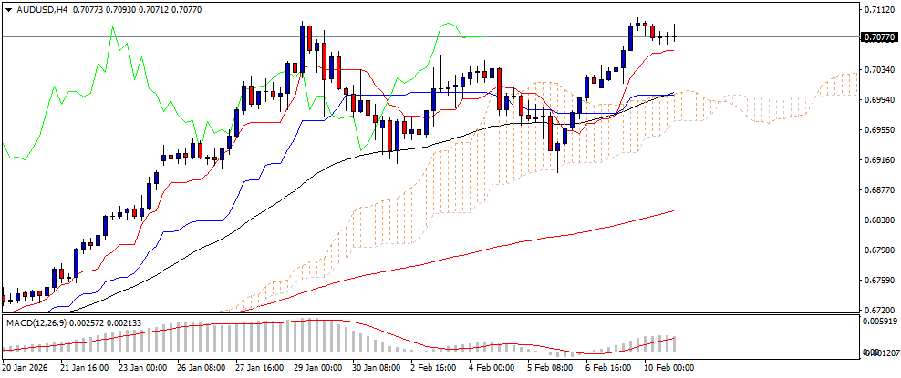Click the 0.68380 price axis label

(x=878, y=220)
